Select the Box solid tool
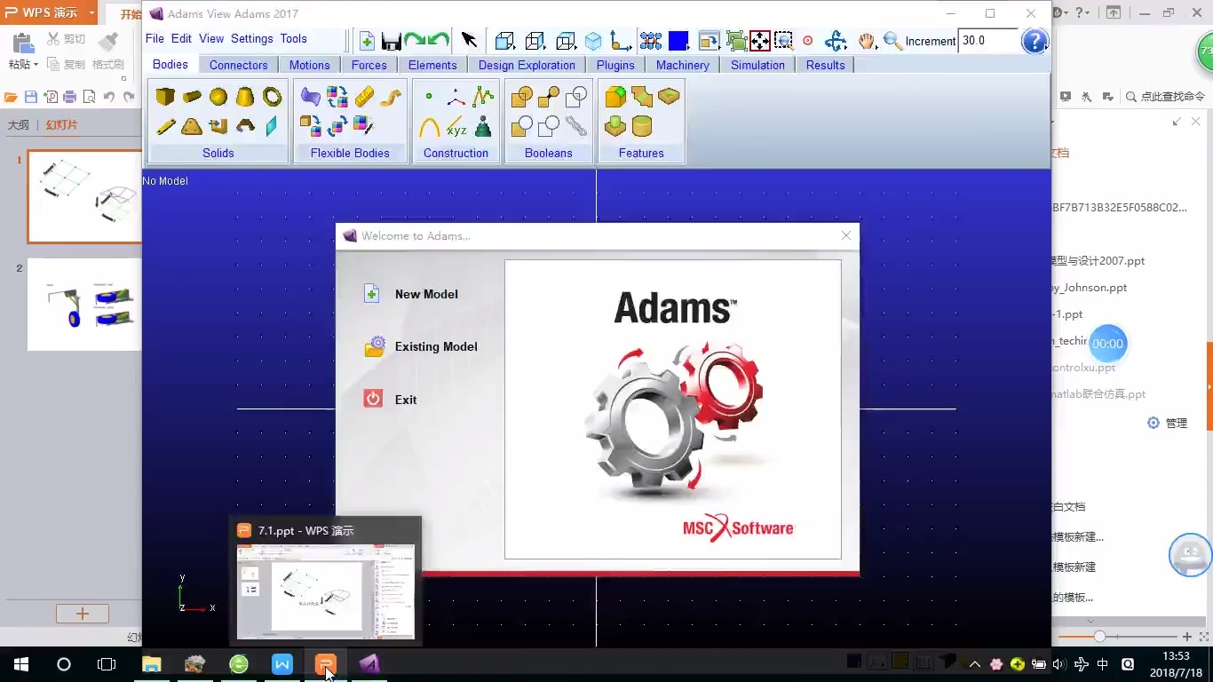Viewport: 1213px width, 682px height. pyautogui.click(x=165, y=97)
